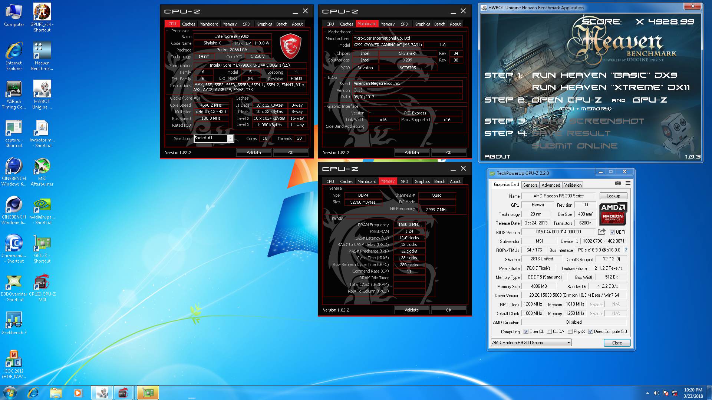Toggle OpenCL checkbox in GPU-Z
The image size is (712, 400).
(x=526, y=331)
